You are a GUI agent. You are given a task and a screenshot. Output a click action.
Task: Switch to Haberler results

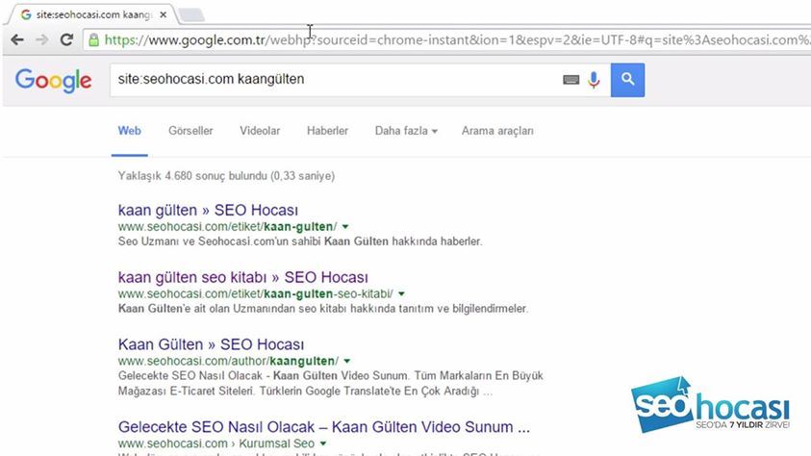[327, 131]
